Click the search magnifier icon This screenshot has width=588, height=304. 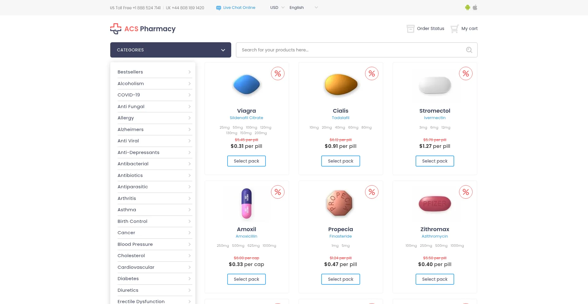469,50
